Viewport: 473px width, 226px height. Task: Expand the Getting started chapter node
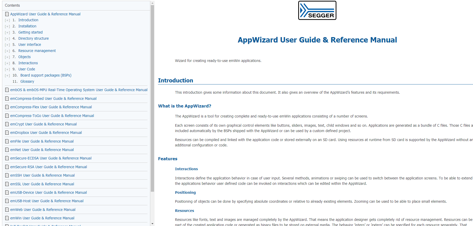pos(7,33)
